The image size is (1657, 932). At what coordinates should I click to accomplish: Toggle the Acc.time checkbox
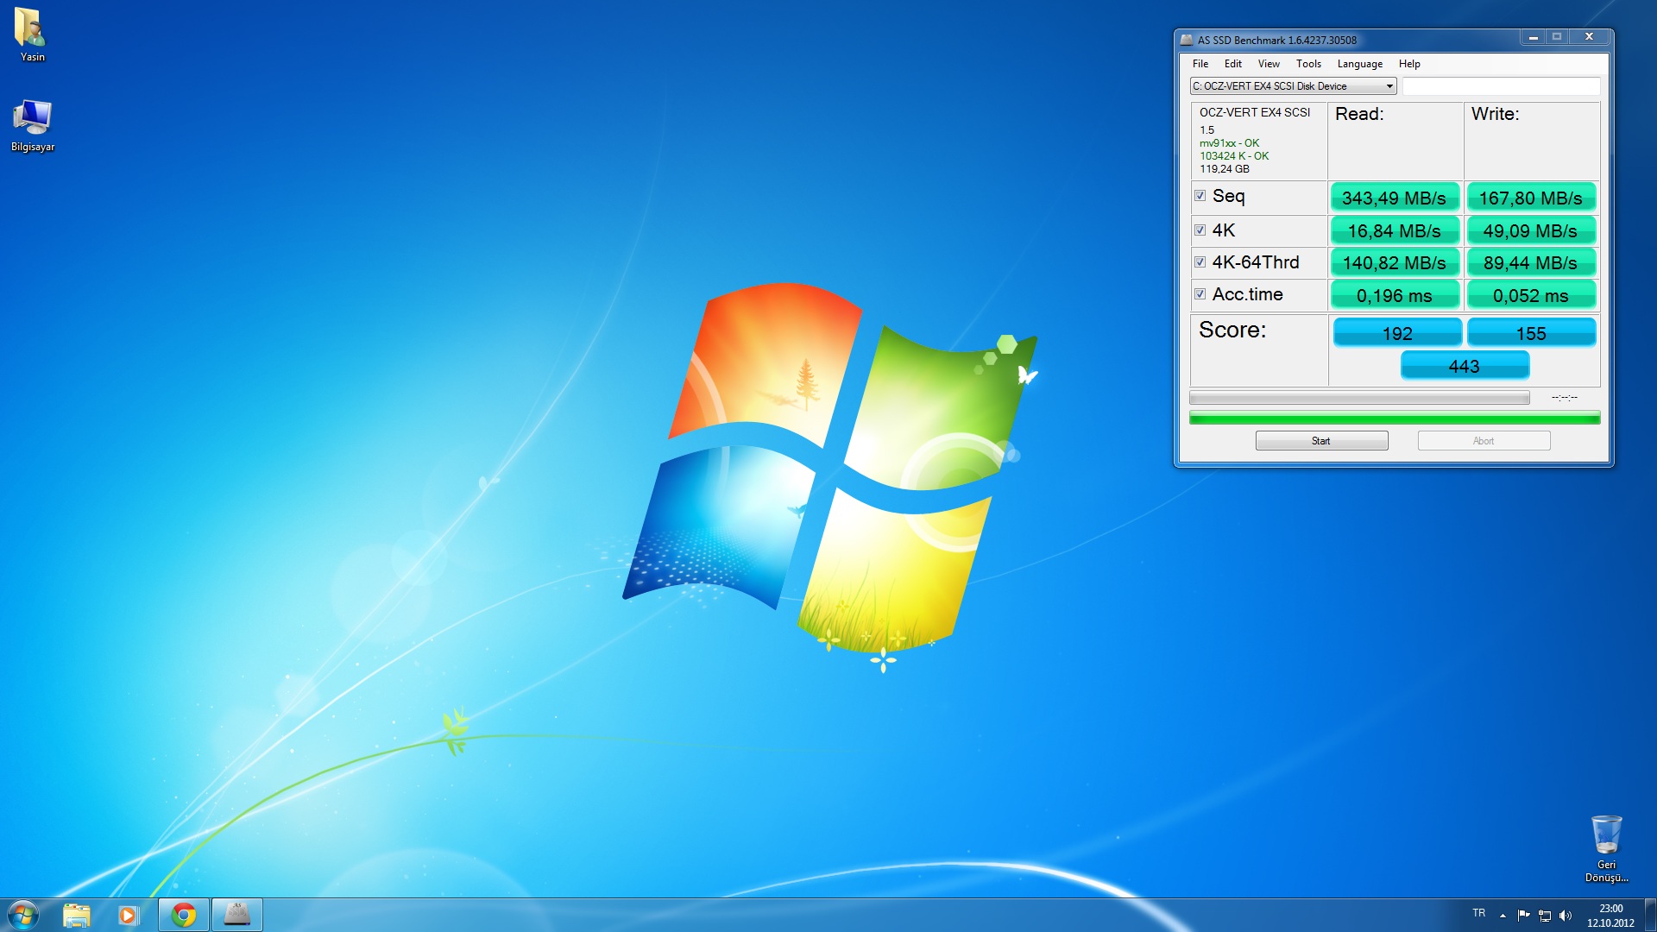[x=1200, y=294]
